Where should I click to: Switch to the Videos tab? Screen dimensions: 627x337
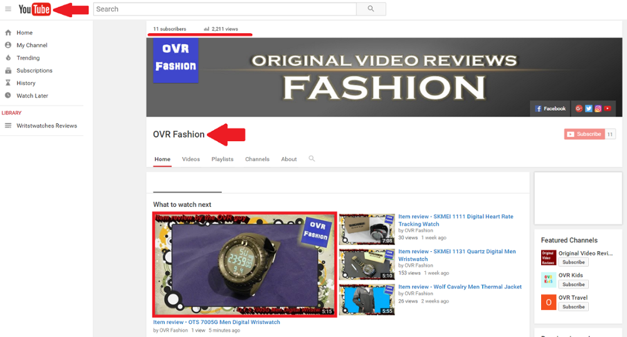[191, 159]
